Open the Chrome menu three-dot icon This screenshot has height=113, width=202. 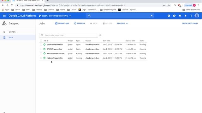(199, 5)
